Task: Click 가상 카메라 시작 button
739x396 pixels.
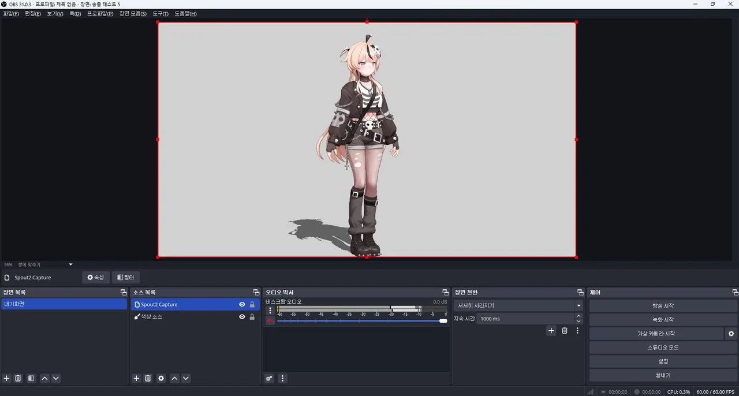Action: (x=656, y=334)
